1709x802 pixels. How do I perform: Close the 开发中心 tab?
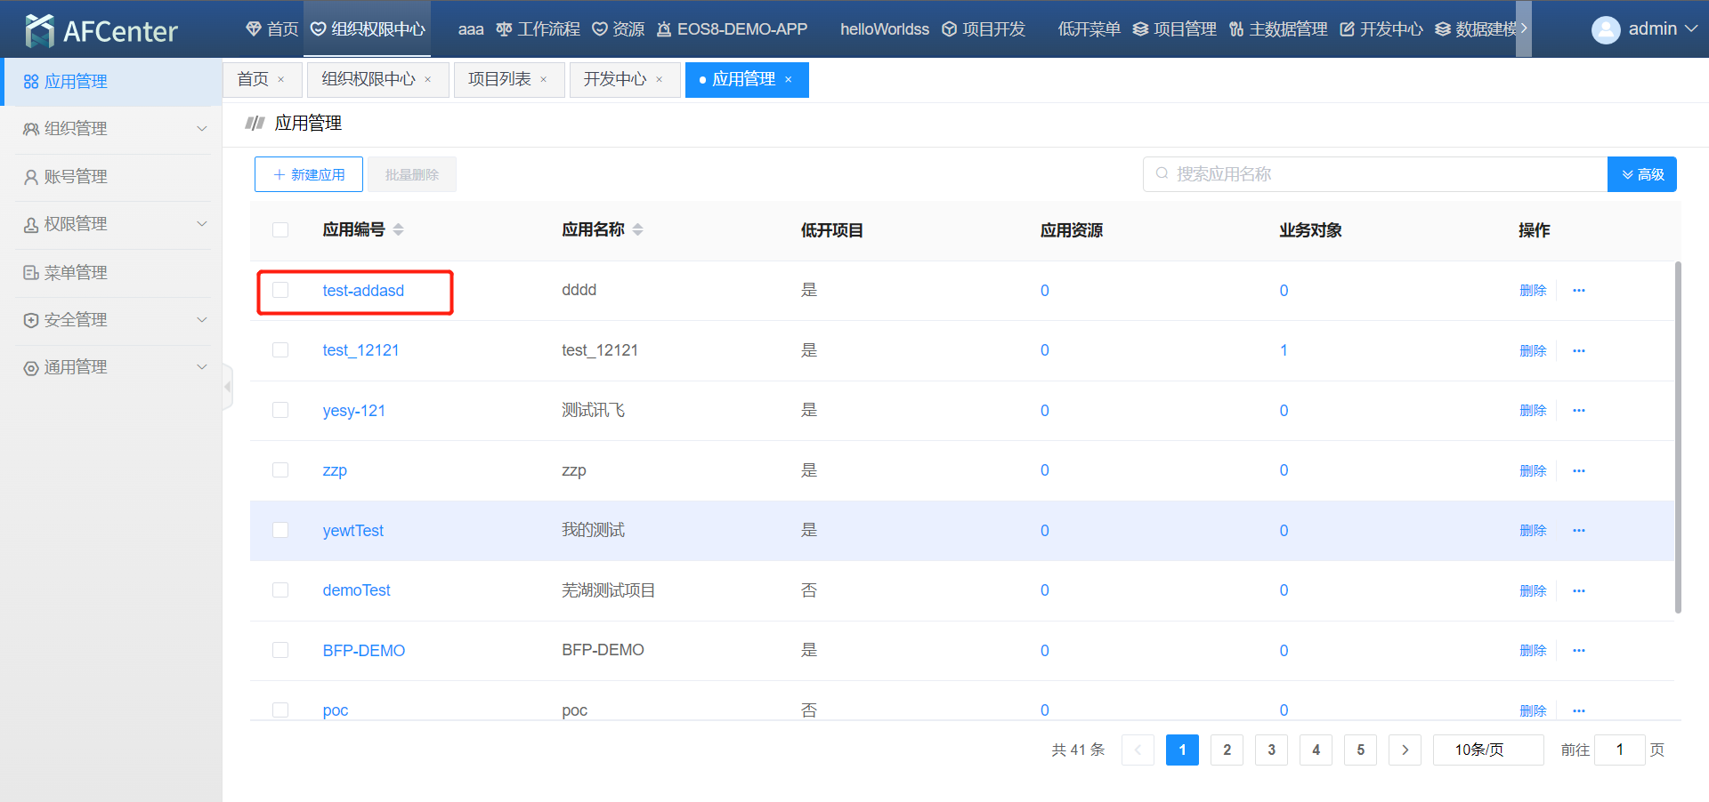tap(660, 80)
